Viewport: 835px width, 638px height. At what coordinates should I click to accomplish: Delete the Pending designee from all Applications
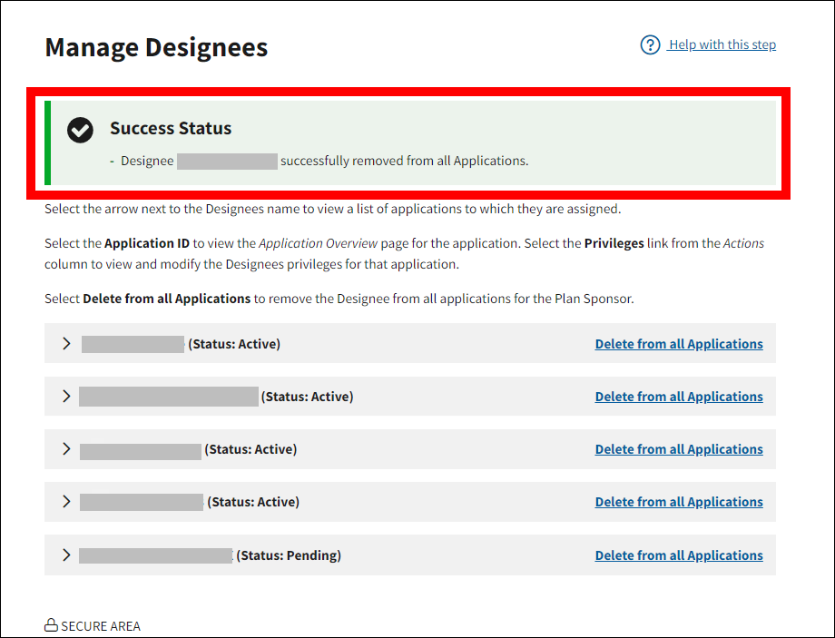[679, 555]
